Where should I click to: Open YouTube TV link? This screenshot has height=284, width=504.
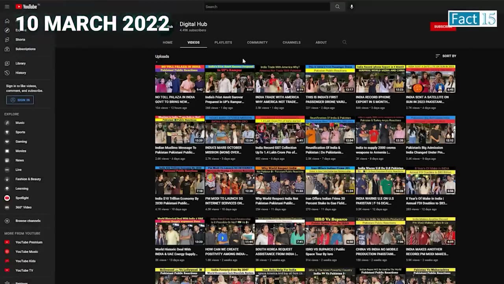[24, 271]
